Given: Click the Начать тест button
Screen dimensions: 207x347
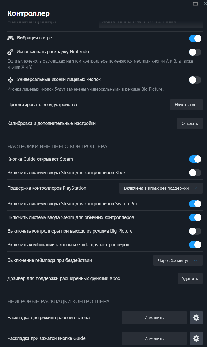Looking at the screenshot, I should pyautogui.click(x=186, y=105).
